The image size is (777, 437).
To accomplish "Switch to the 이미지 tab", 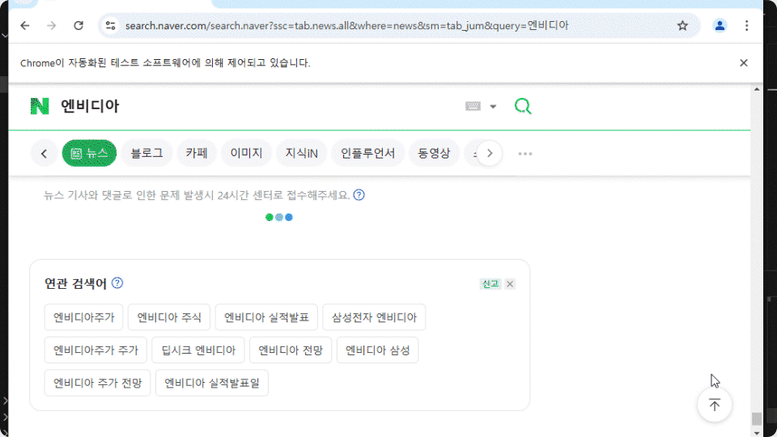I will pos(246,153).
